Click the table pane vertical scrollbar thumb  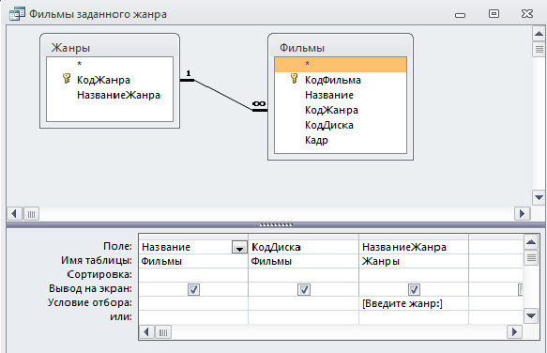(x=539, y=49)
